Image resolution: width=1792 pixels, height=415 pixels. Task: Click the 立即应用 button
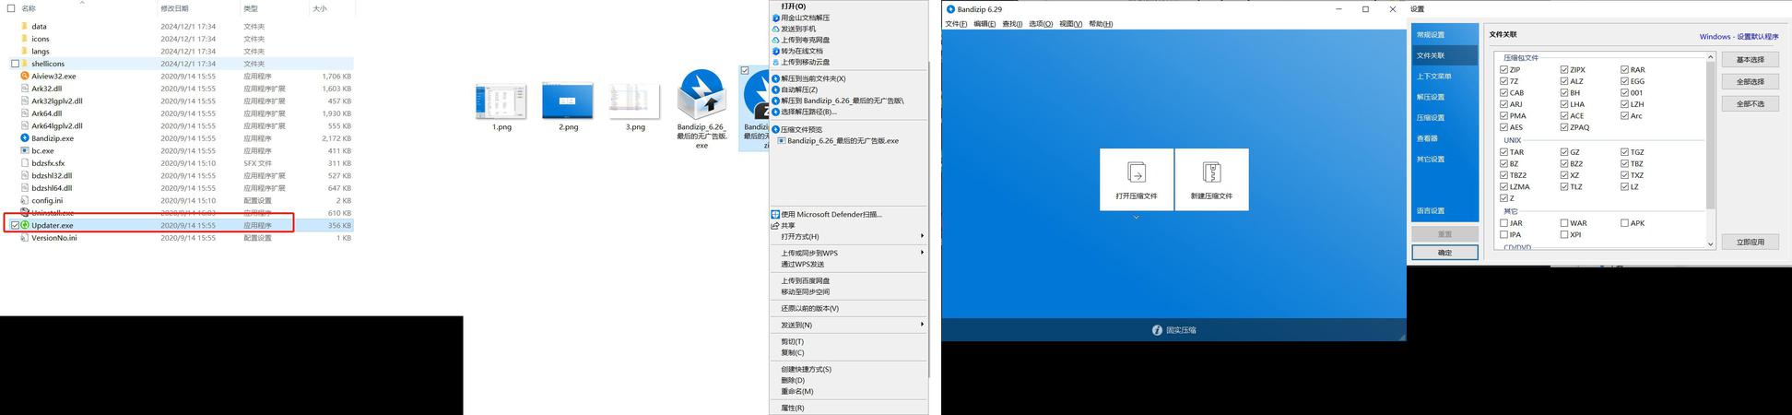[x=1750, y=242]
